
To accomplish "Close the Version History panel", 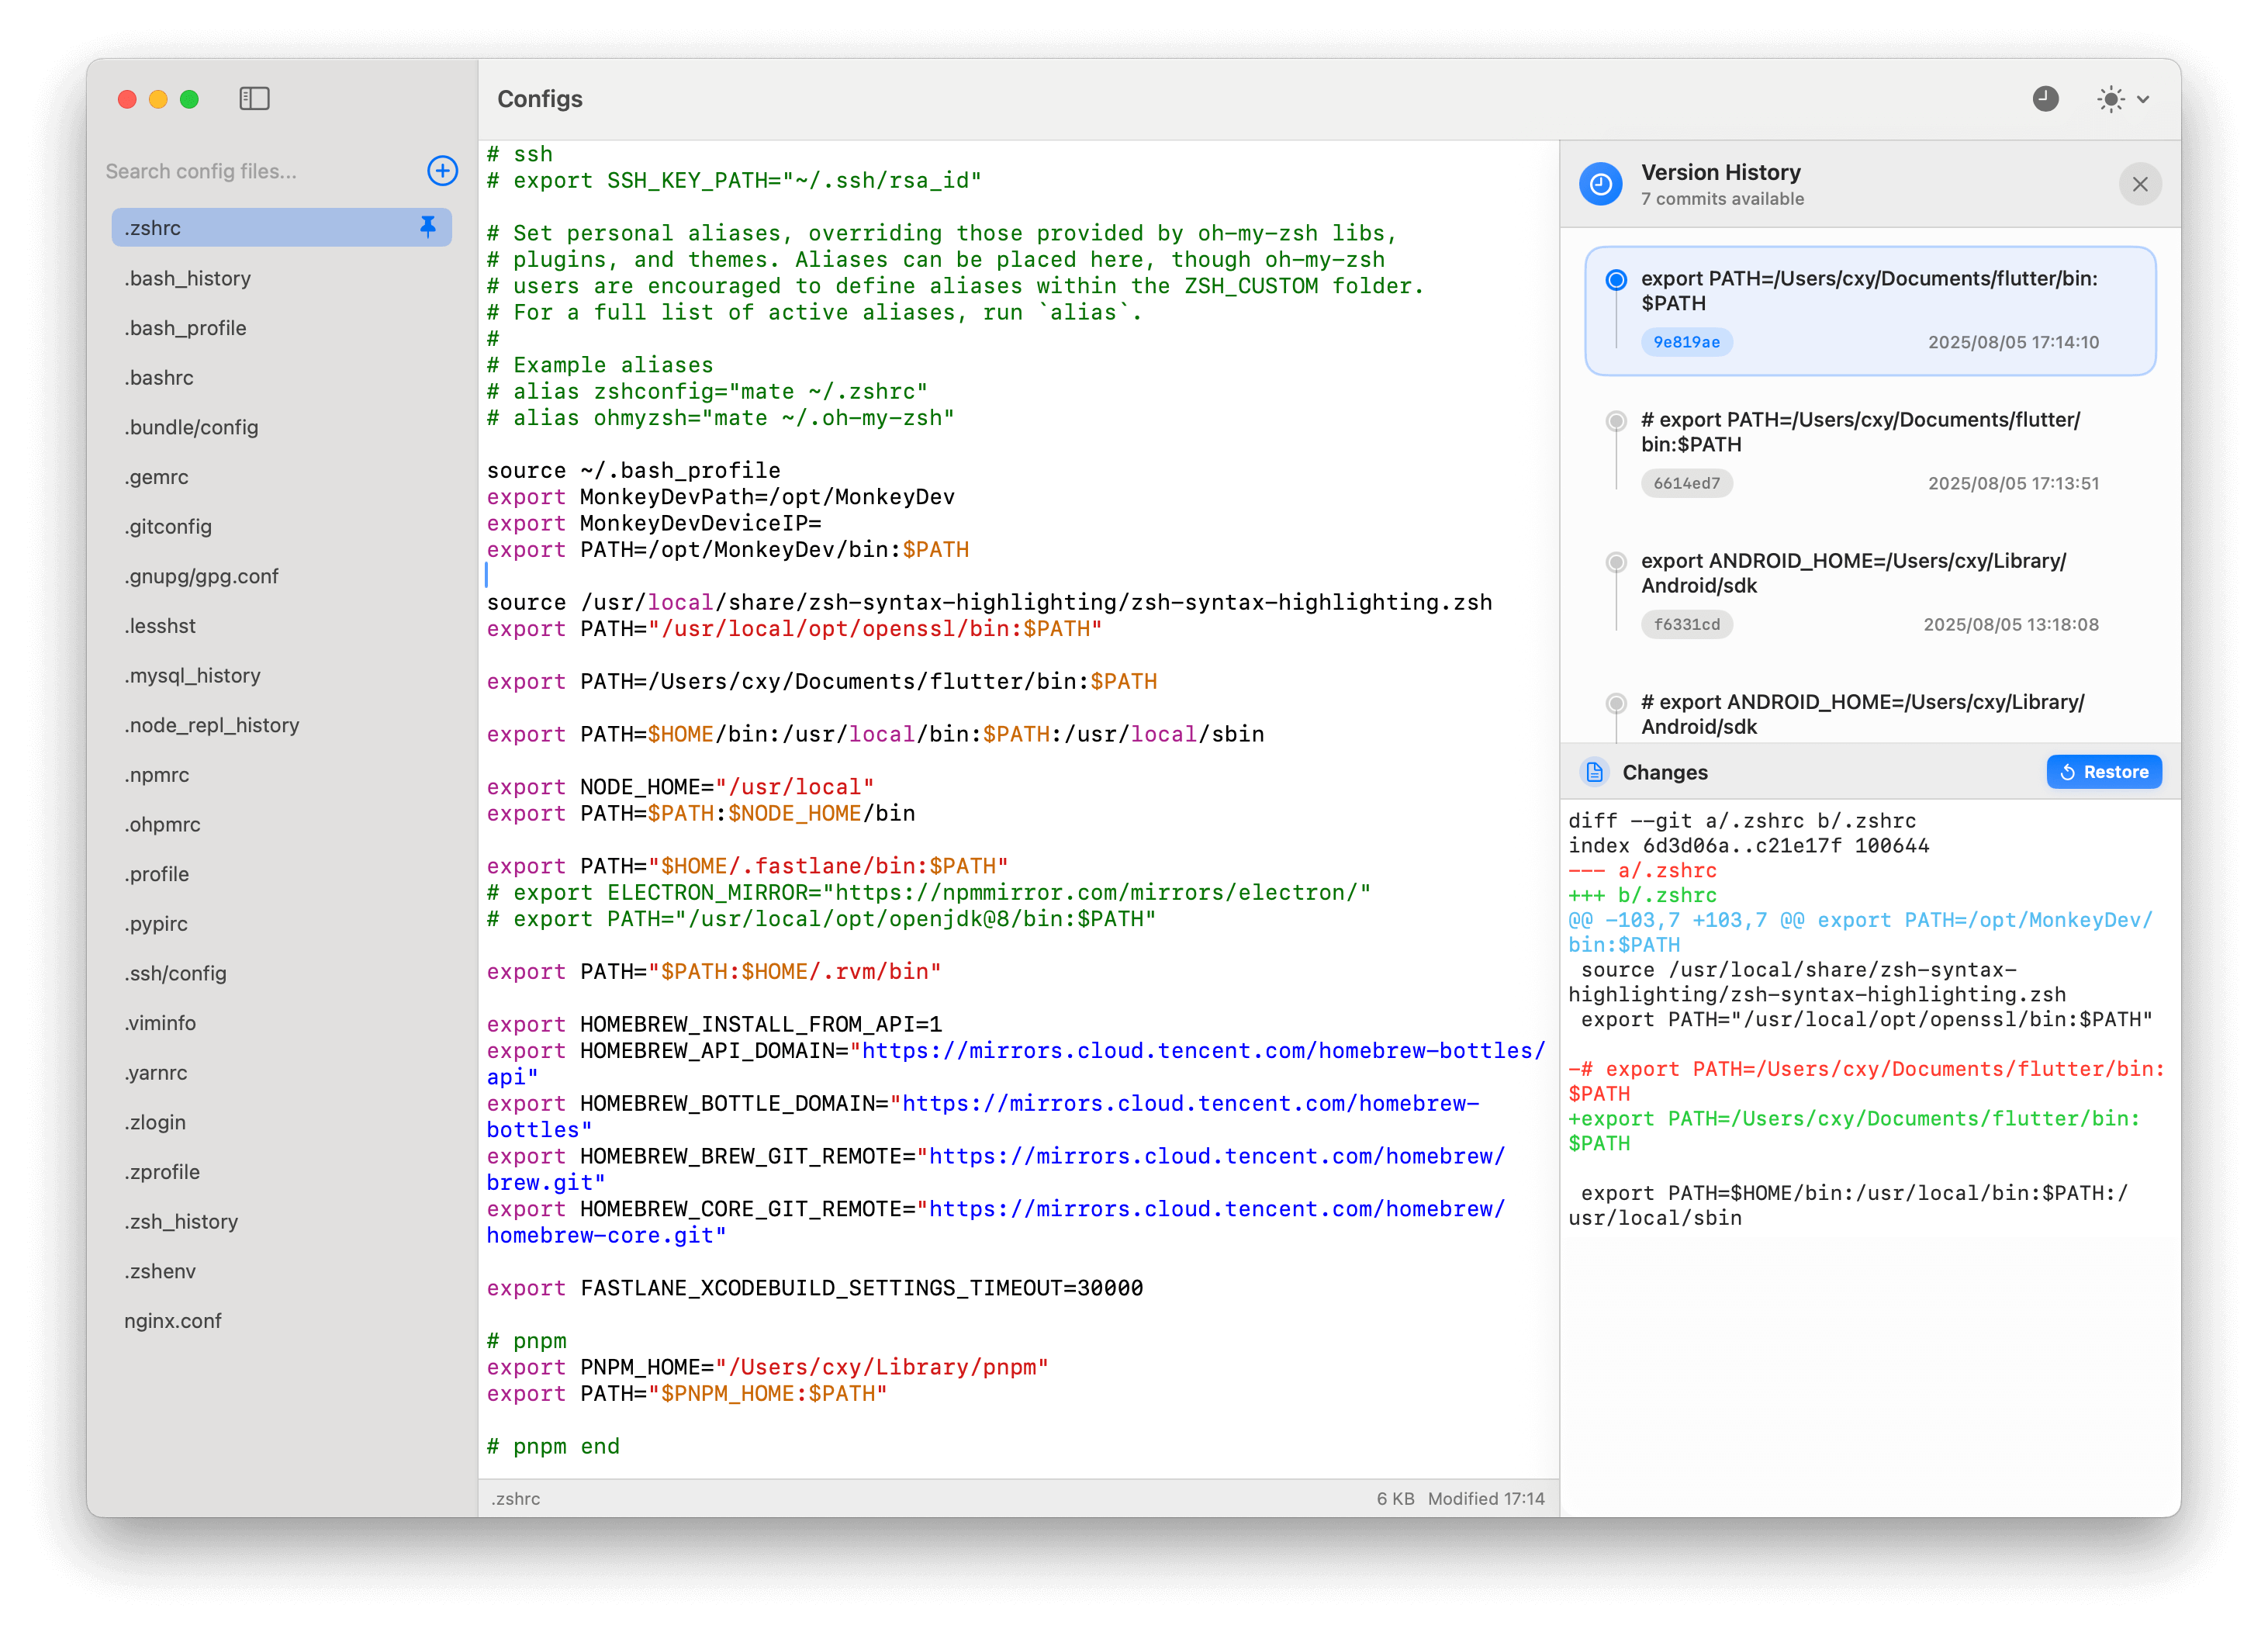I will (x=2139, y=184).
